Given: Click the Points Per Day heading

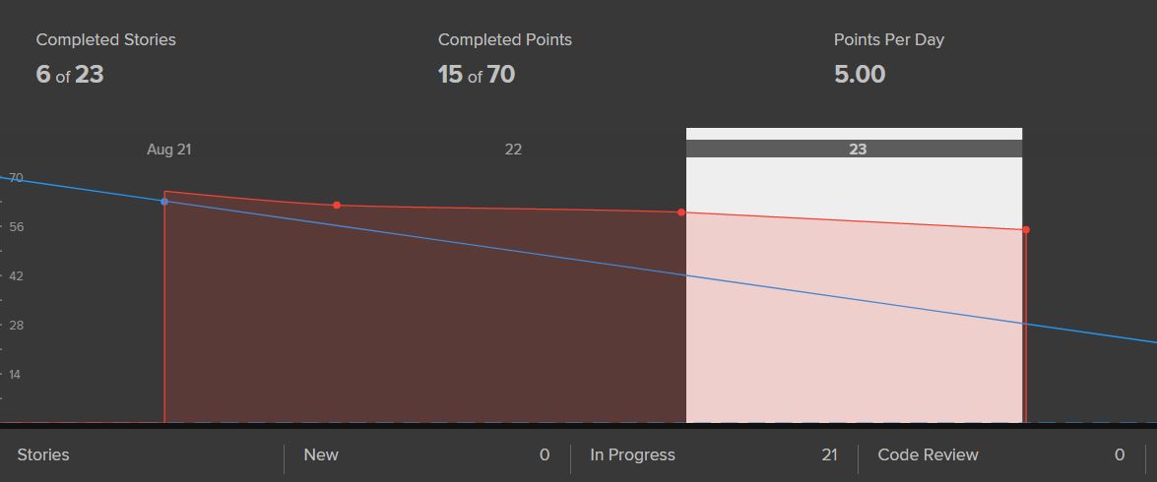Looking at the screenshot, I should click(889, 40).
